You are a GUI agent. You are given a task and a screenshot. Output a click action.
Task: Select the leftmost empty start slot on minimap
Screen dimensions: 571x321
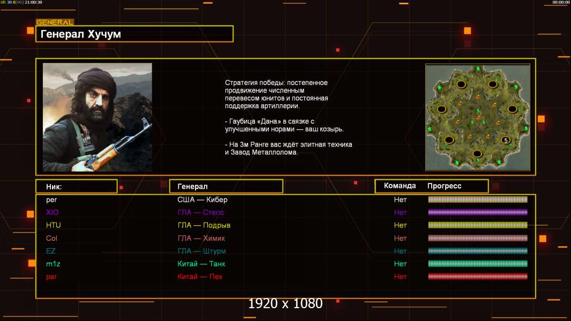click(x=442, y=109)
